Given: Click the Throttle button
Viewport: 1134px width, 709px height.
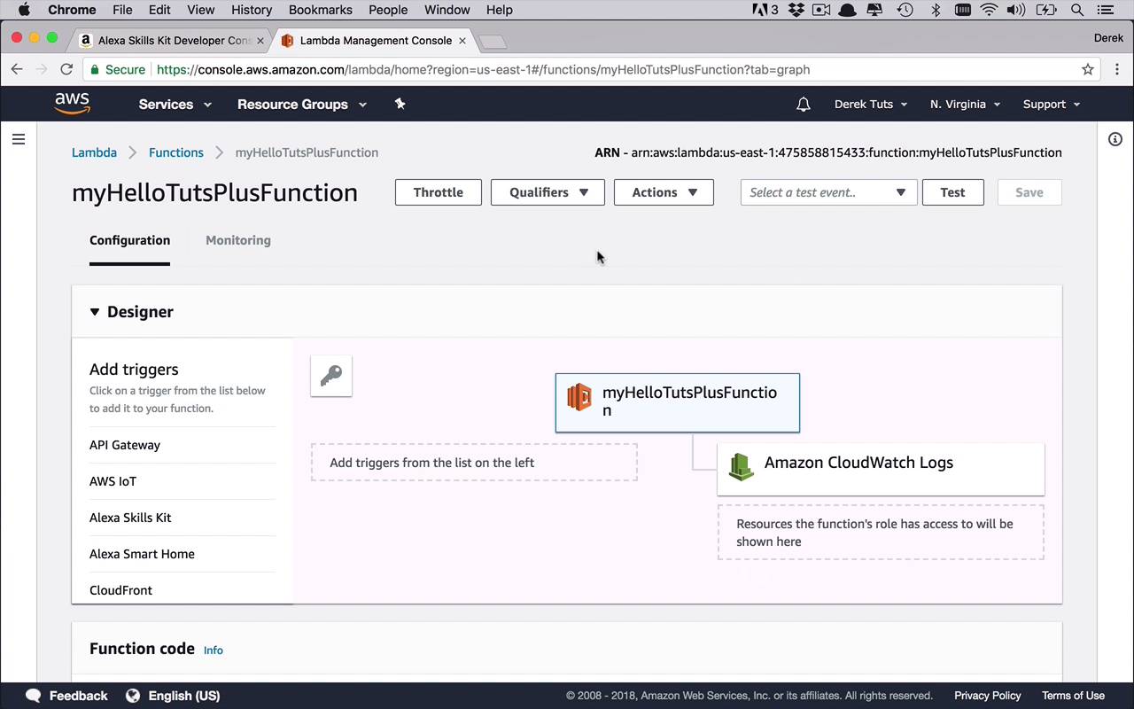Looking at the screenshot, I should [x=439, y=192].
